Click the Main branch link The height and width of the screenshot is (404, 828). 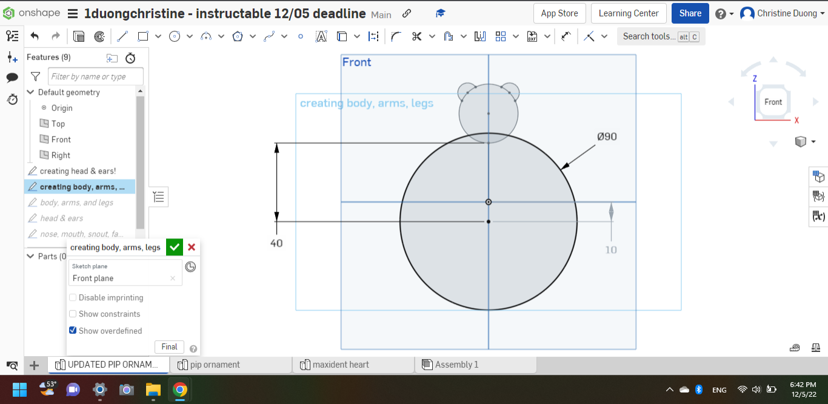(381, 15)
